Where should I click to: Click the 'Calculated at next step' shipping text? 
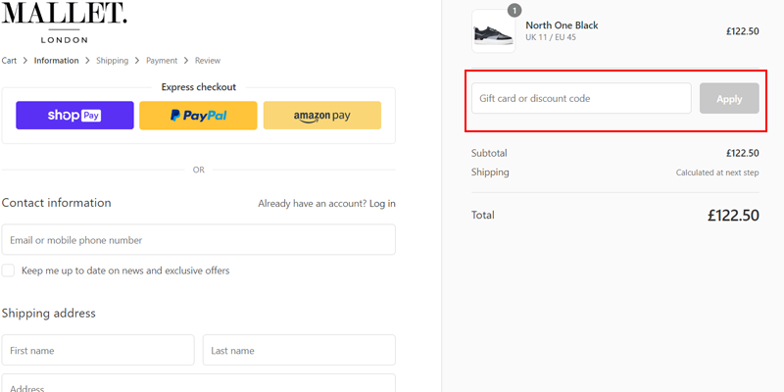pos(717,172)
